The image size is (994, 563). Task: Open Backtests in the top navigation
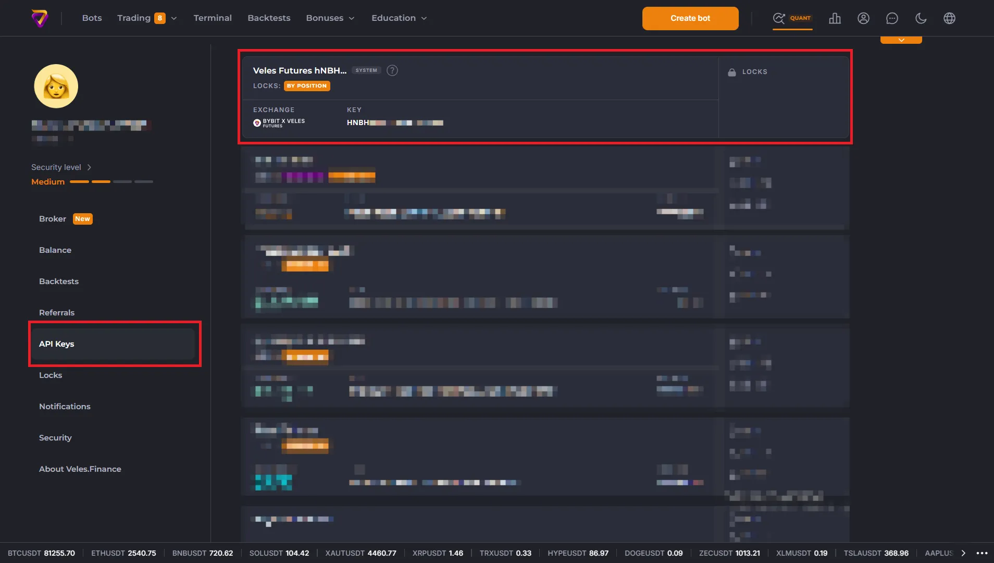coord(269,18)
